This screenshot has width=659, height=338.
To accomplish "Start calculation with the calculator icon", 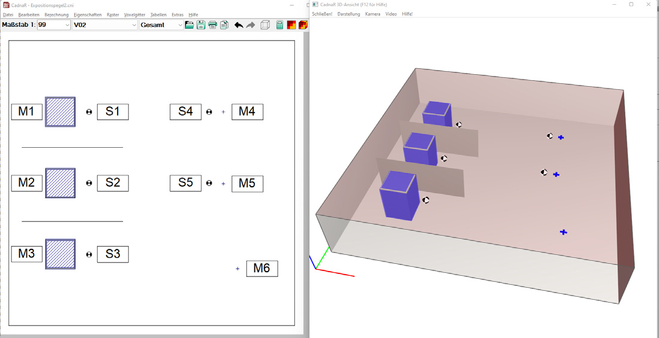I will click(279, 25).
